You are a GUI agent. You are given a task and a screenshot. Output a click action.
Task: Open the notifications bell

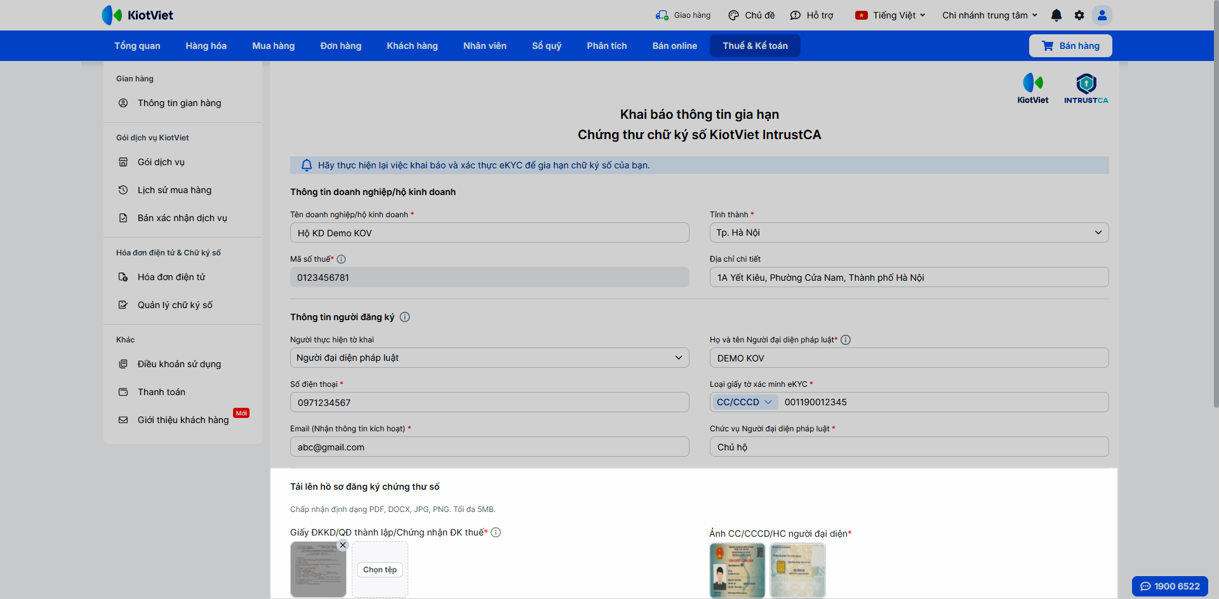coord(1056,15)
